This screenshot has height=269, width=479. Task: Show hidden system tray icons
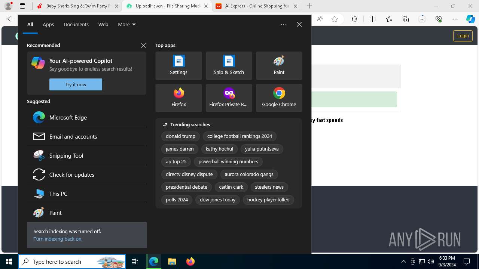point(403,262)
